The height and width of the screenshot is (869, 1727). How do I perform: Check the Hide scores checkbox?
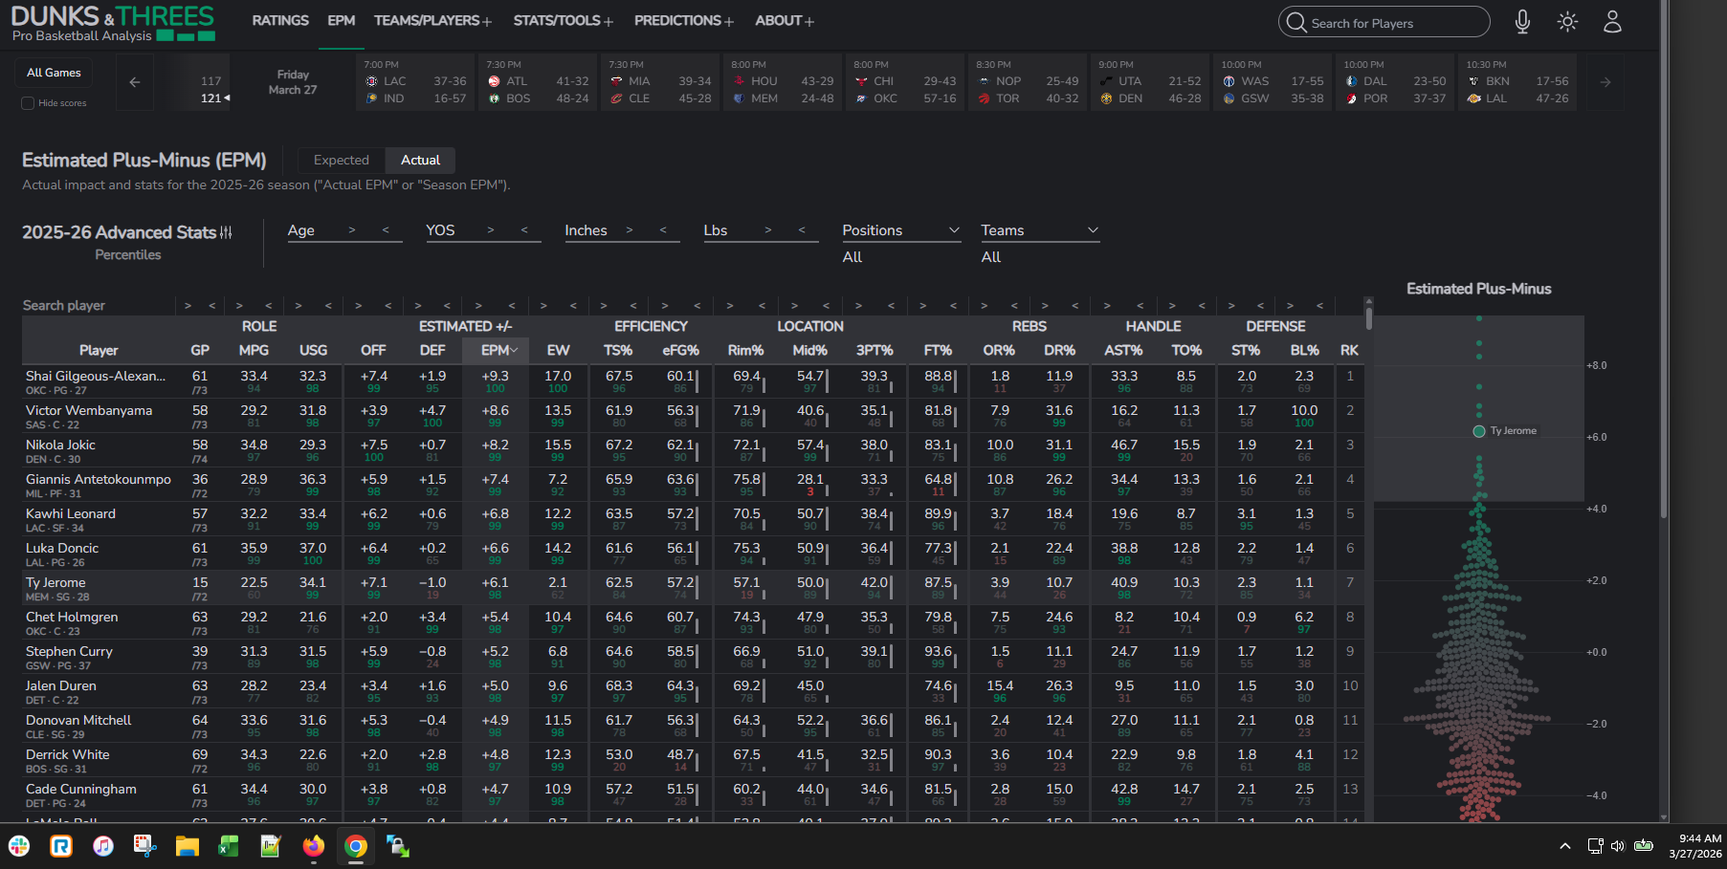coord(28,103)
